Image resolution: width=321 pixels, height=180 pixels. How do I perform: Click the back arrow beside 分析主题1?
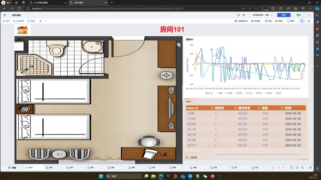(4, 15)
